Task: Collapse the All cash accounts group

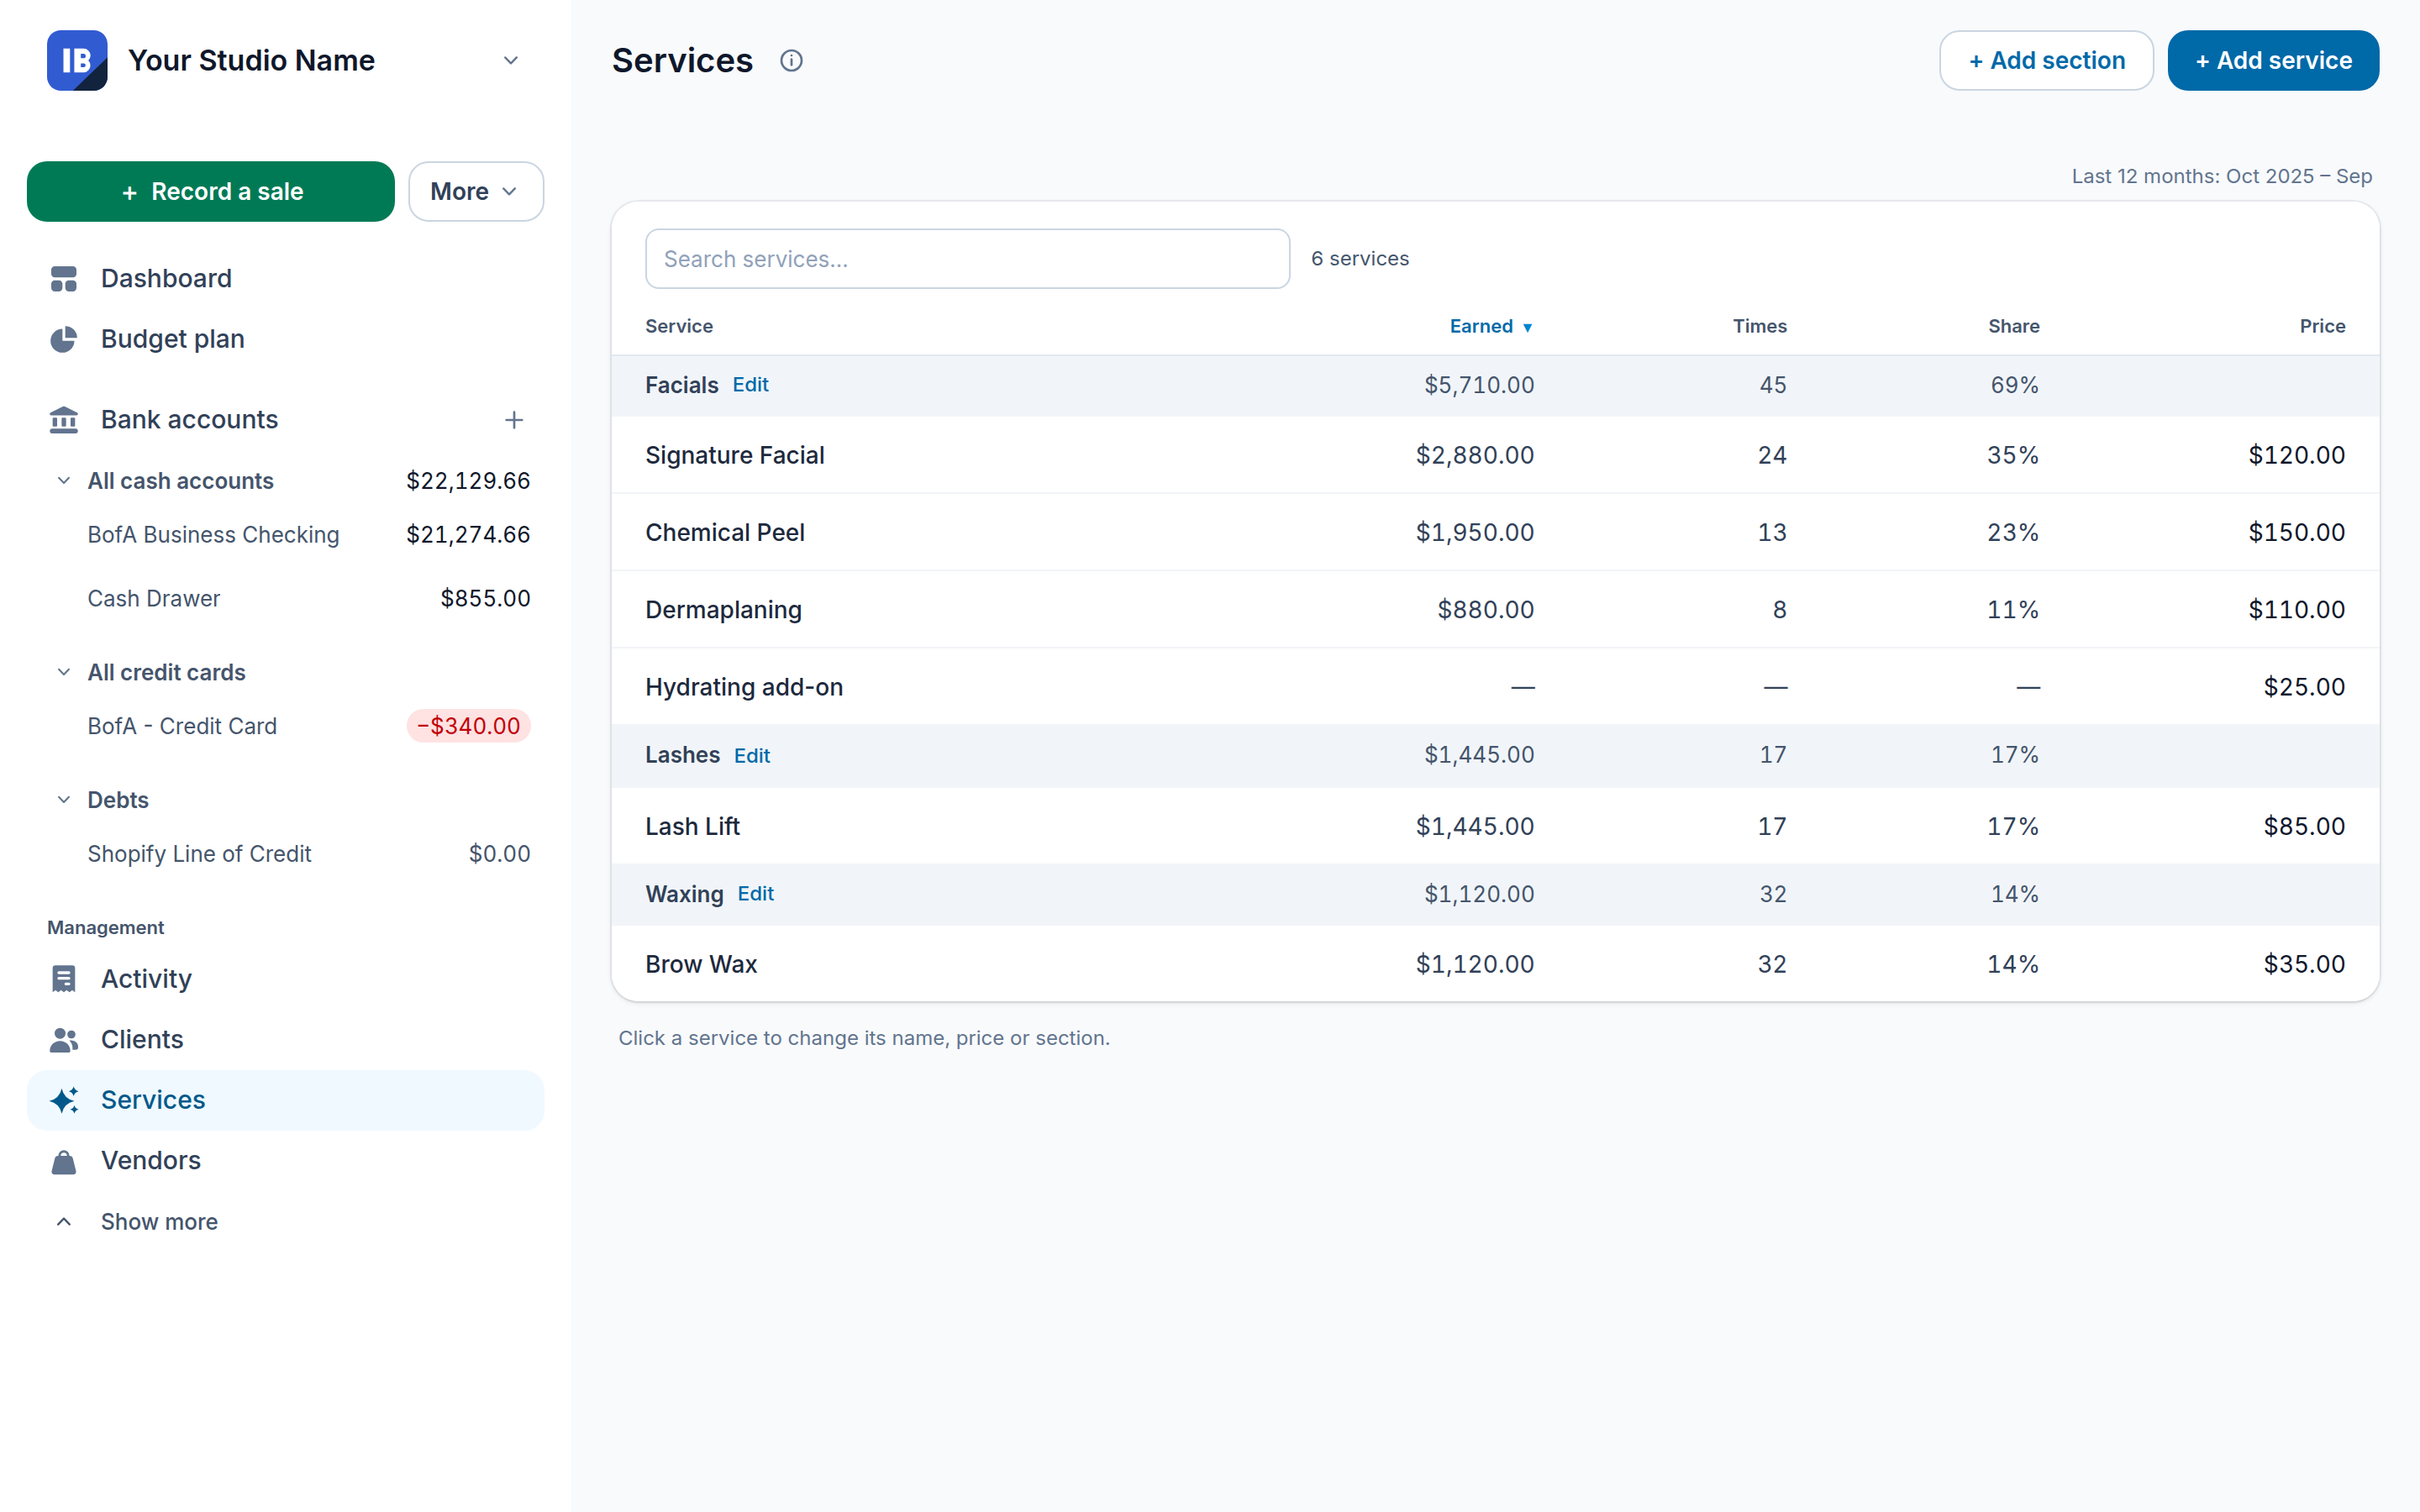Action: tap(64, 481)
